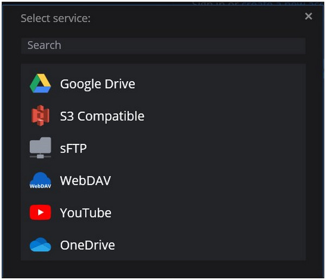The height and width of the screenshot is (280, 326).
Task: Click the partially hidden sign-in link behind dialog
Action: (255, 3)
